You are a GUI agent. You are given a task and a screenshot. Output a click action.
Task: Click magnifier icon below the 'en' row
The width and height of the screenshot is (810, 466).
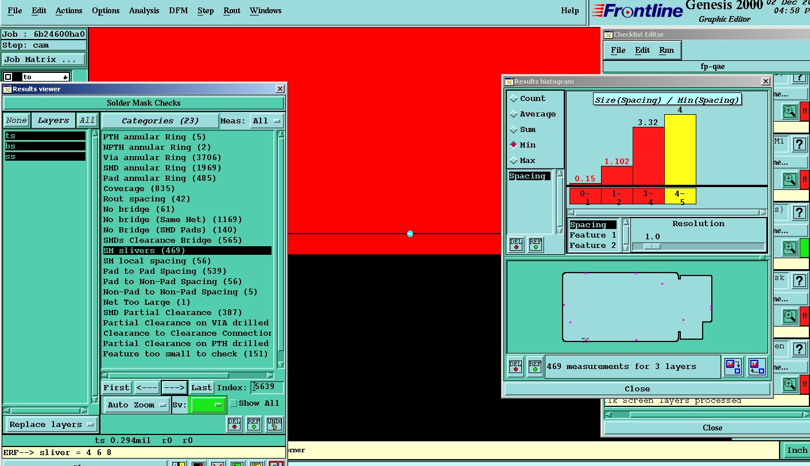(x=790, y=384)
